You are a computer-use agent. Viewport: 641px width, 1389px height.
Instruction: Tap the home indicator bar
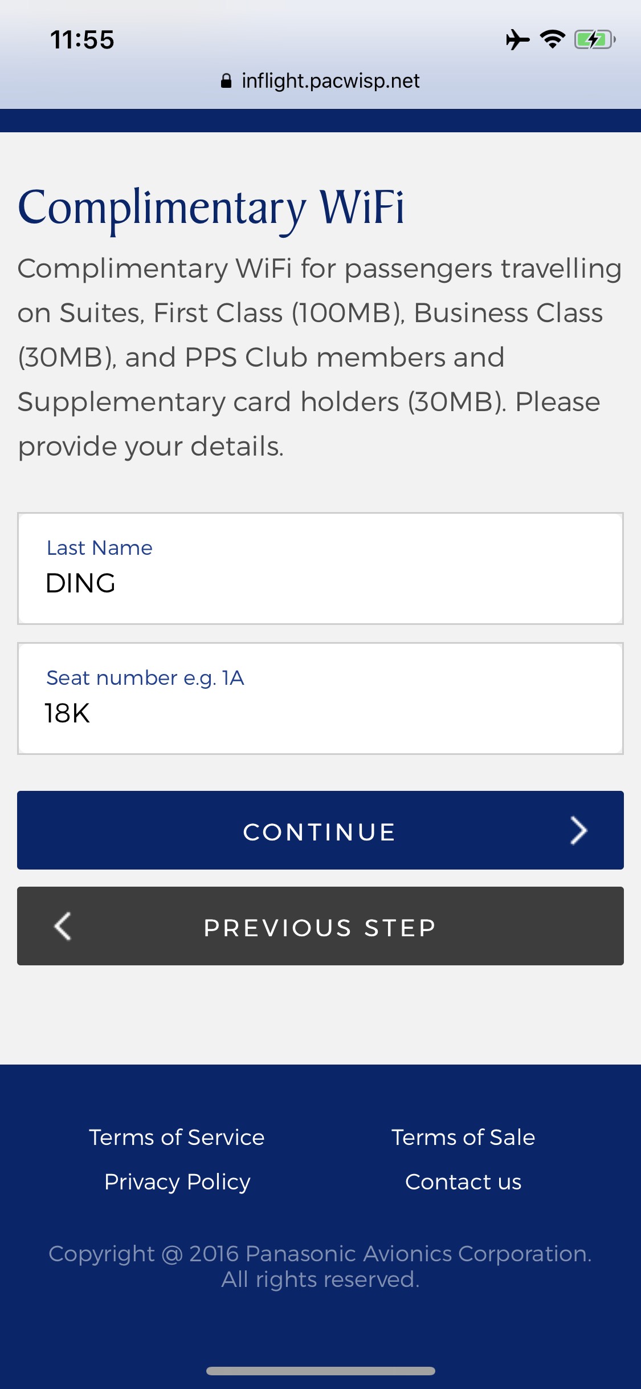point(320,1371)
